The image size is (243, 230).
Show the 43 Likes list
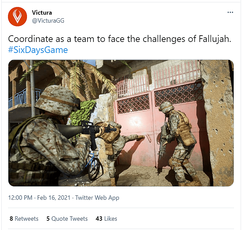(x=106, y=219)
